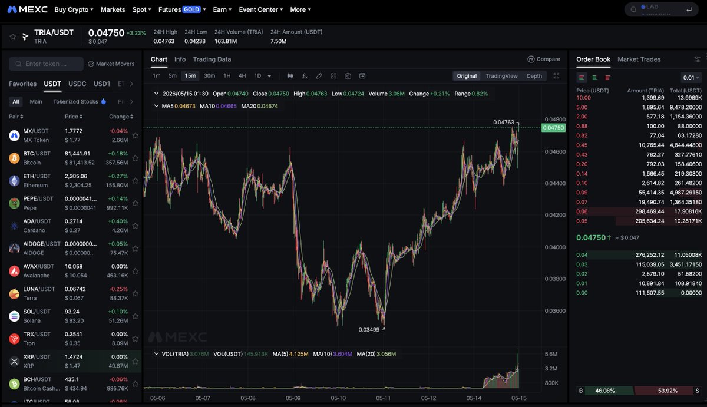Star the ETH/USDT row as favorite
Image resolution: width=707 pixels, height=407 pixels.
pyautogui.click(x=135, y=180)
